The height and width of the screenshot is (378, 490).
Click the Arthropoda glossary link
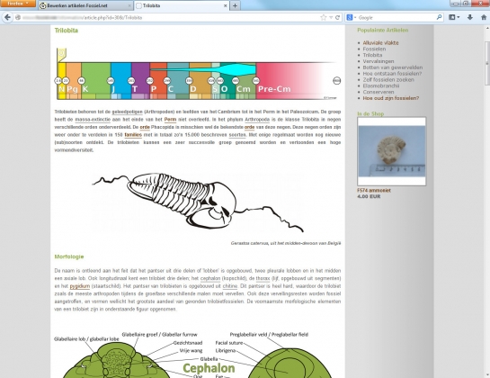pos(257,120)
